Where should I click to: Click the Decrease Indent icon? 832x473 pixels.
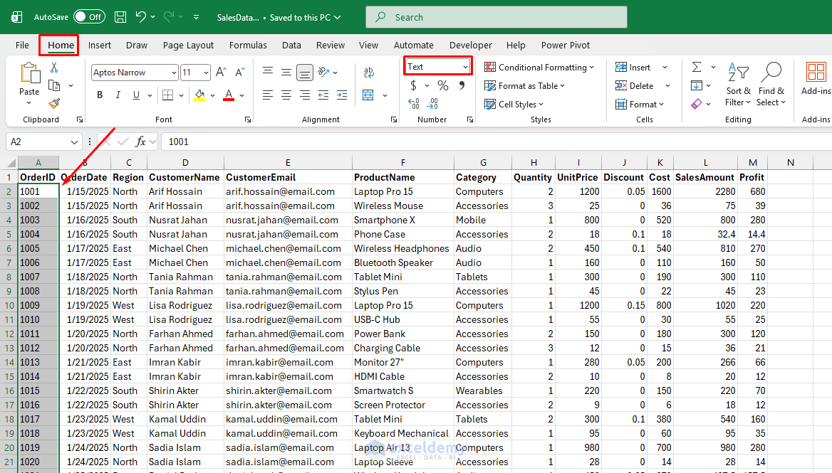(x=323, y=95)
